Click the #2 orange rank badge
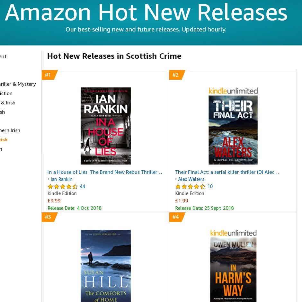Image resolution: width=302 pixels, height=302 pixels. (177, 75)
